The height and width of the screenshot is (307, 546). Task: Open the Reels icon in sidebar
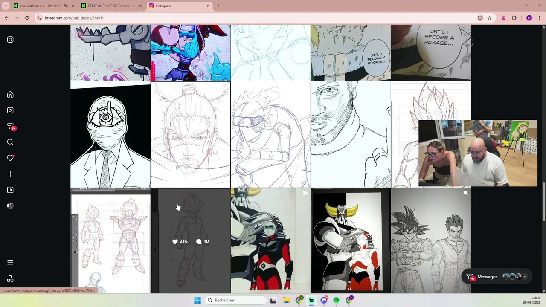pyautogui.click(x=10, y=110)
